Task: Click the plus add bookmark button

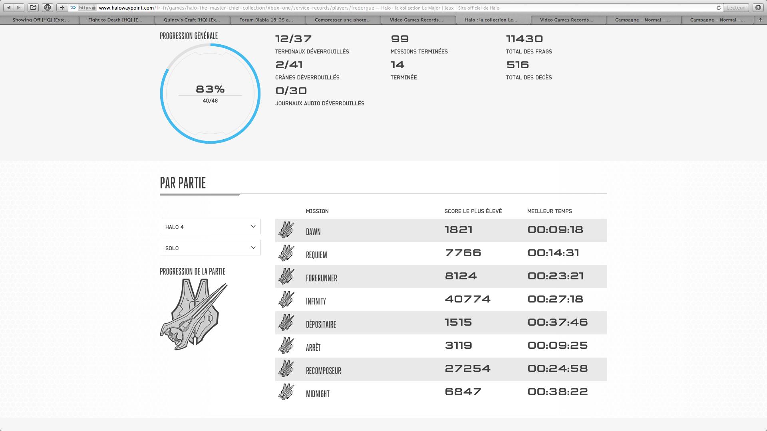Action: 62,8
